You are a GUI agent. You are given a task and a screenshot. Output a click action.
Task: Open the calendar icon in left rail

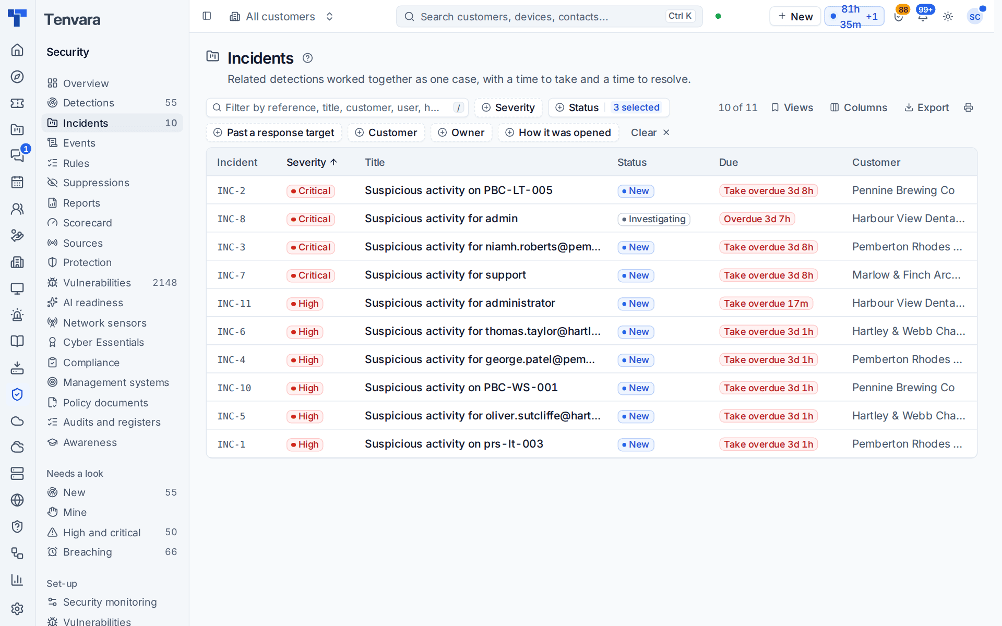coord(17,182)
